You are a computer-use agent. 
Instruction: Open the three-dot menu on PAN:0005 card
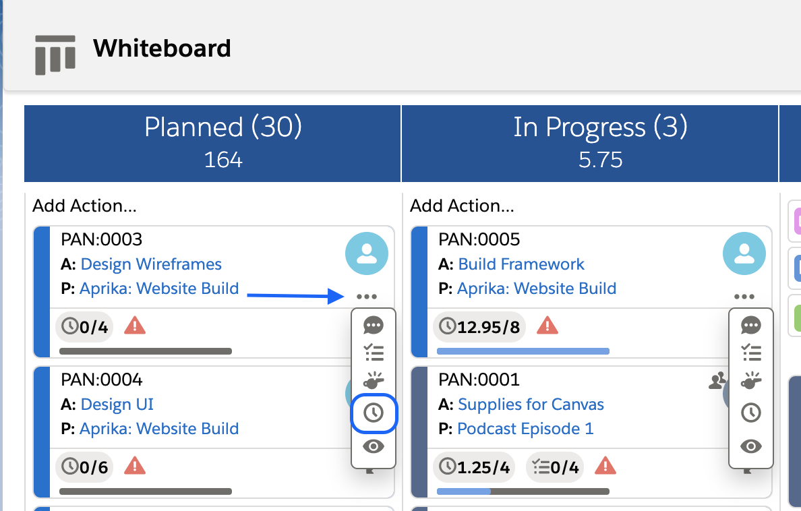coord(744,297)
